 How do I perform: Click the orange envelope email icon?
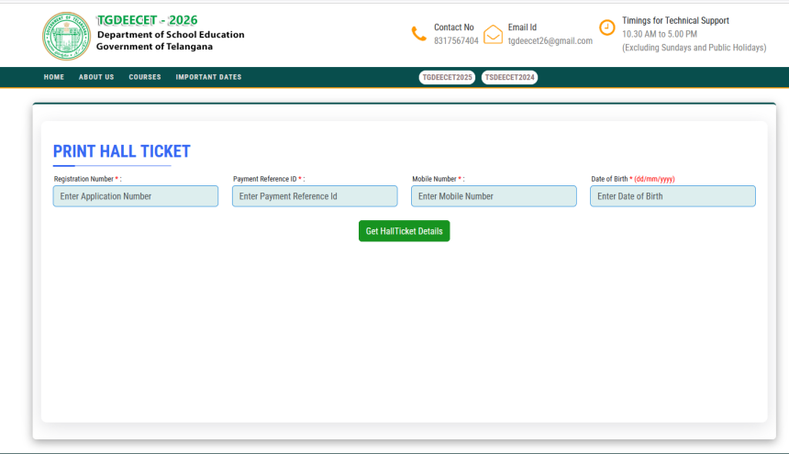[x=493, y=34]
